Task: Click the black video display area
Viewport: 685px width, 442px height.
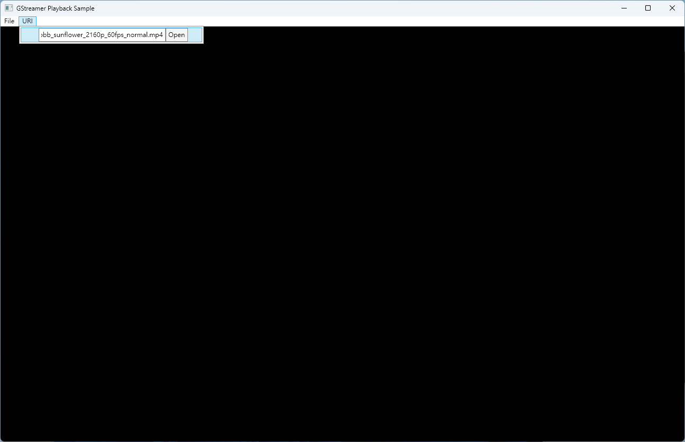Action: tap(342, 238)
